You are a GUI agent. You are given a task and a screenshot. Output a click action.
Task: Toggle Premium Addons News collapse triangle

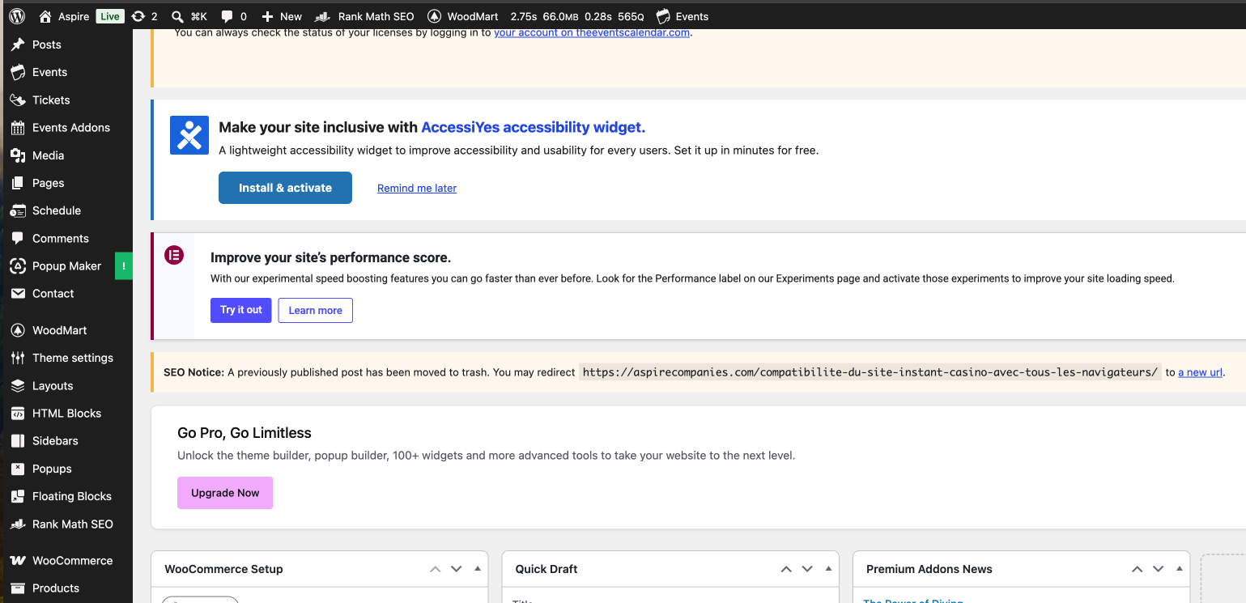[x=1180, y=568]
